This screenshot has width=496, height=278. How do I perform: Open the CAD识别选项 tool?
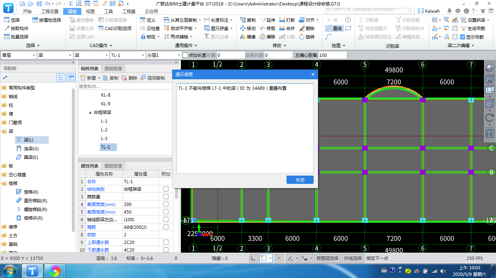tap(115, 28)
